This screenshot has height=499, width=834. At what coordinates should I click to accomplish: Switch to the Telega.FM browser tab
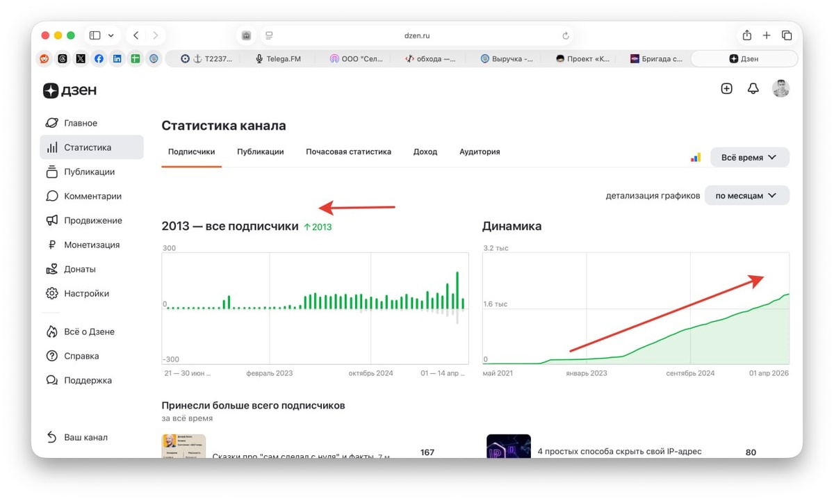(278, 59)
